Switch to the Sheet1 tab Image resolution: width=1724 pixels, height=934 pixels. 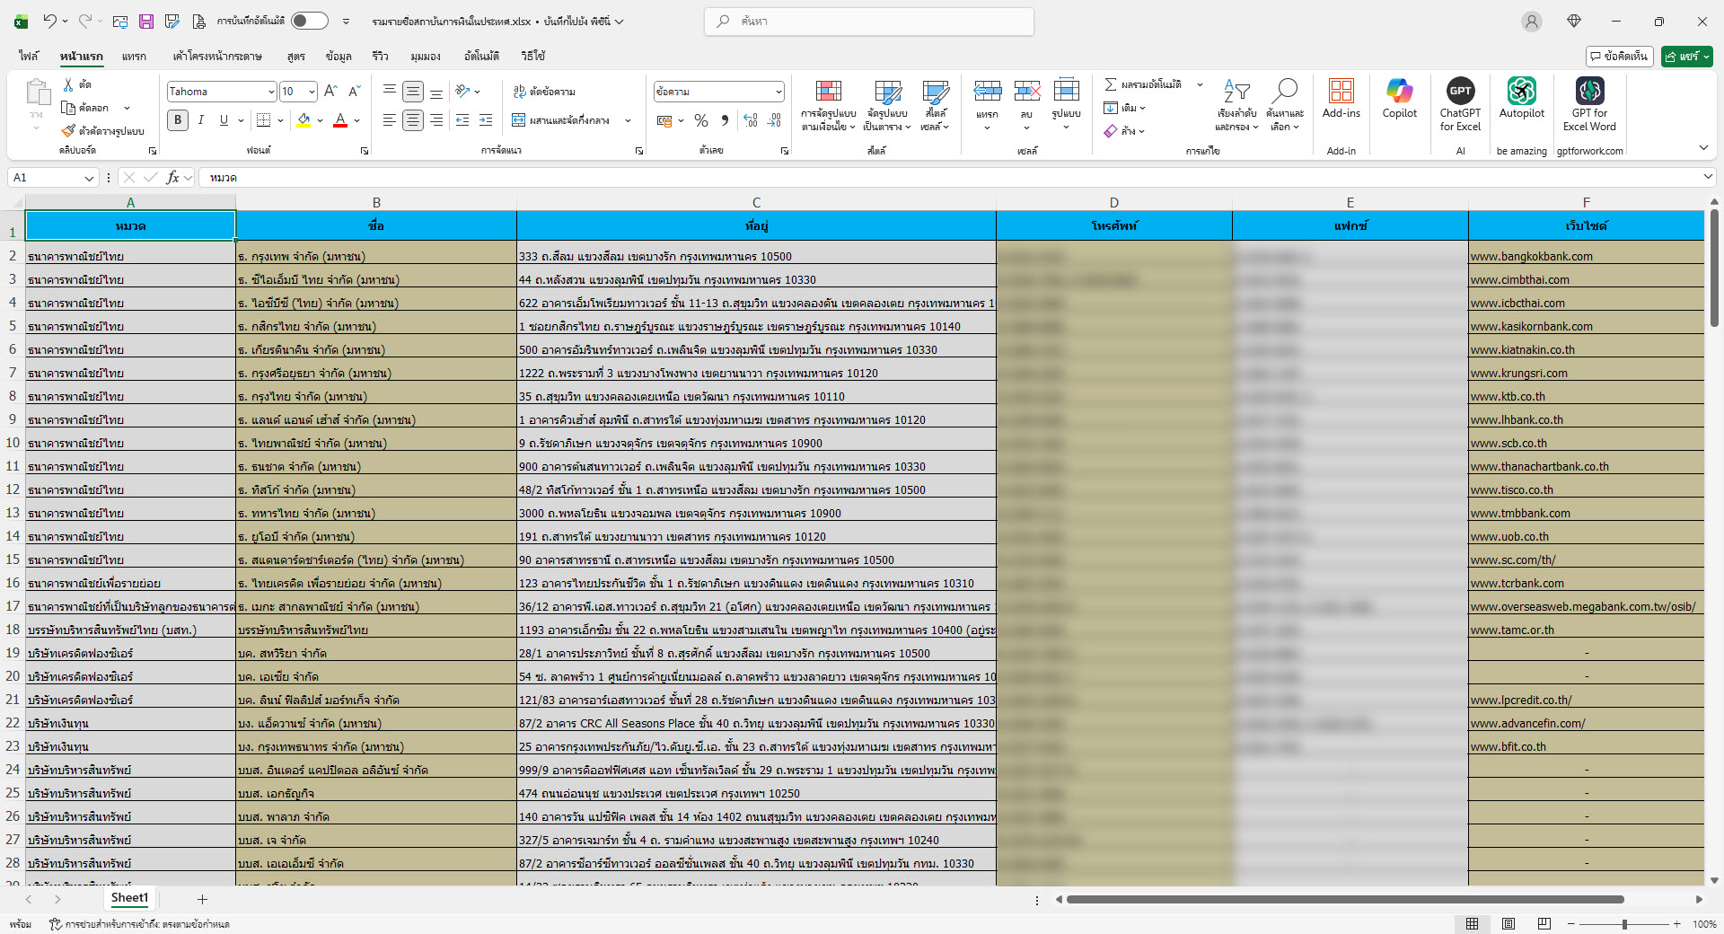[x=129, y=898]
